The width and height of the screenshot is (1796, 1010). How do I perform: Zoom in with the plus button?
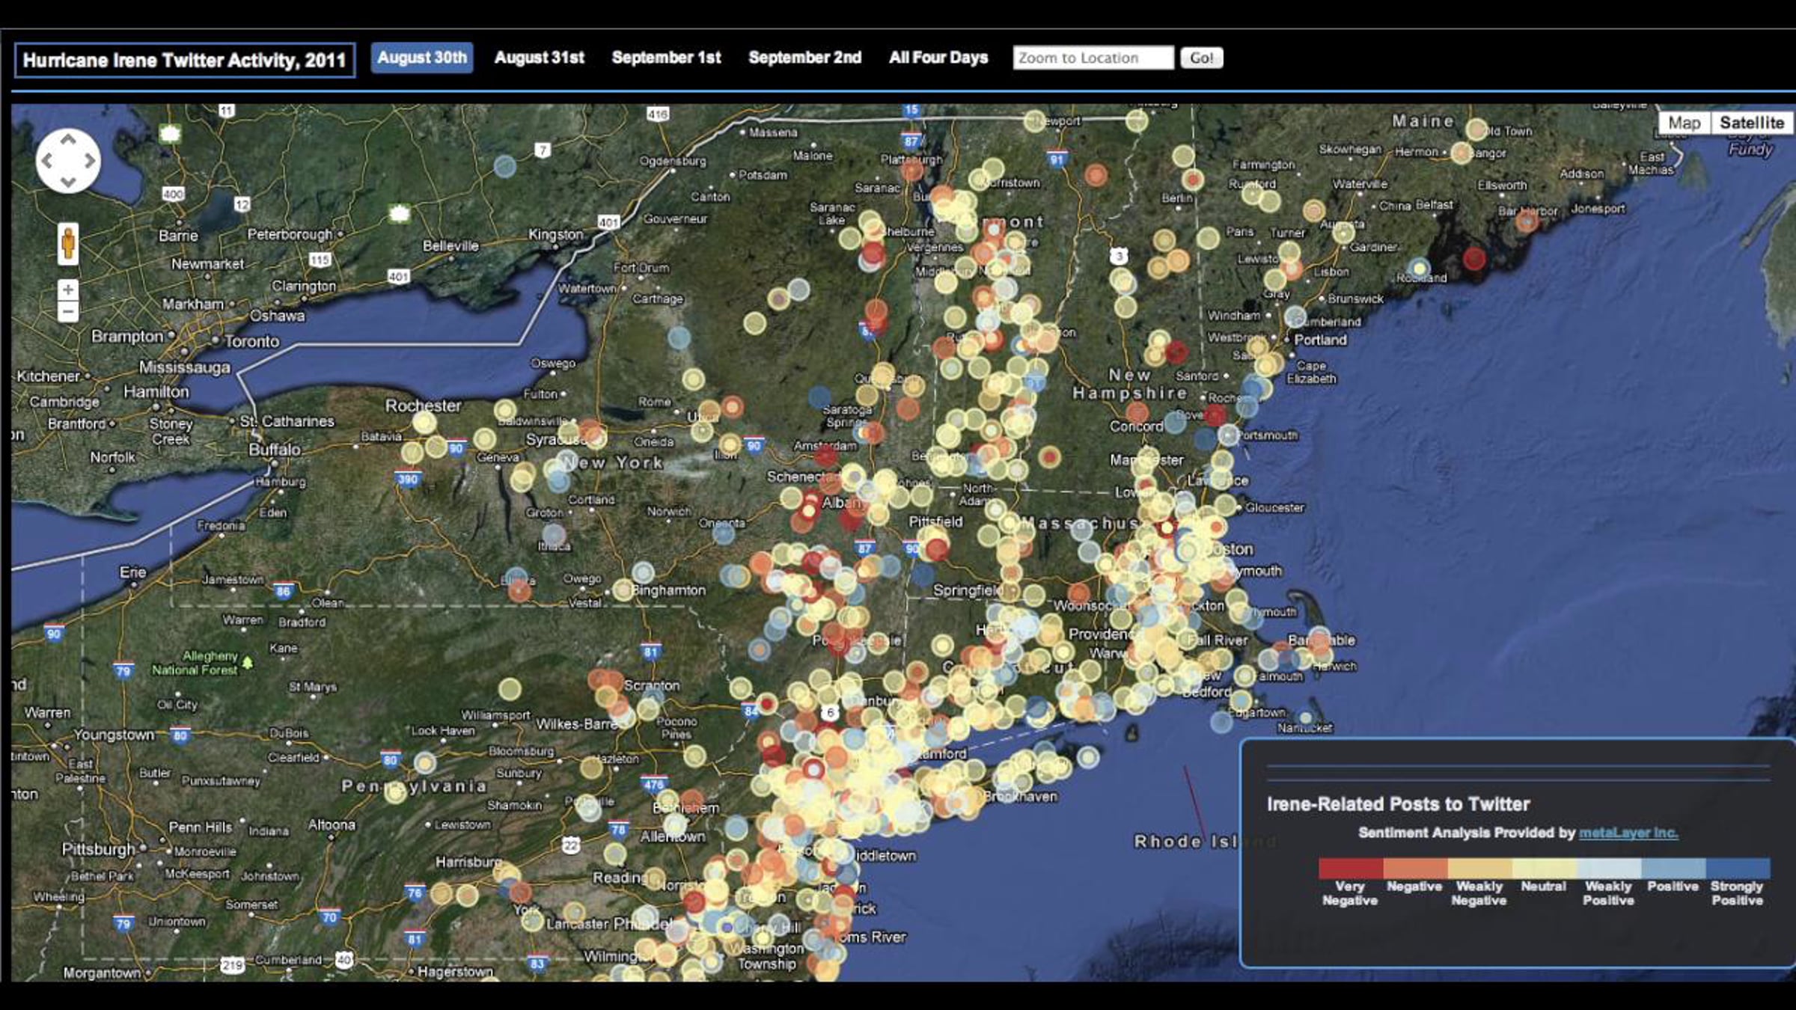pos(68,290)
